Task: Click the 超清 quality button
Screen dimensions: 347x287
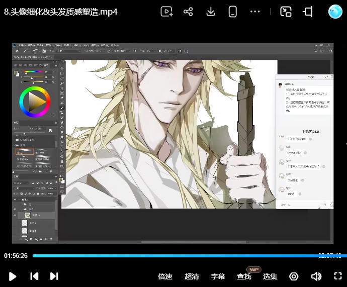Action: click(192, 276)
